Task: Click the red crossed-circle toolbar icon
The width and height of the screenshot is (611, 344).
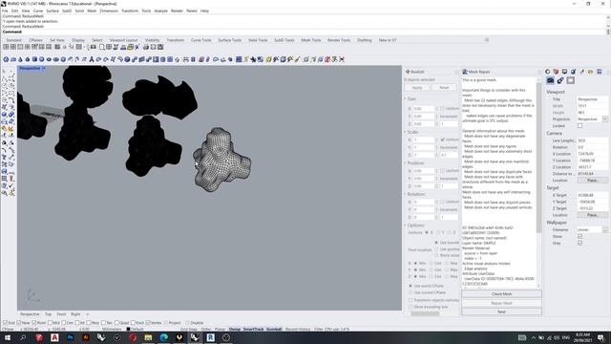Action: point(327,59)
